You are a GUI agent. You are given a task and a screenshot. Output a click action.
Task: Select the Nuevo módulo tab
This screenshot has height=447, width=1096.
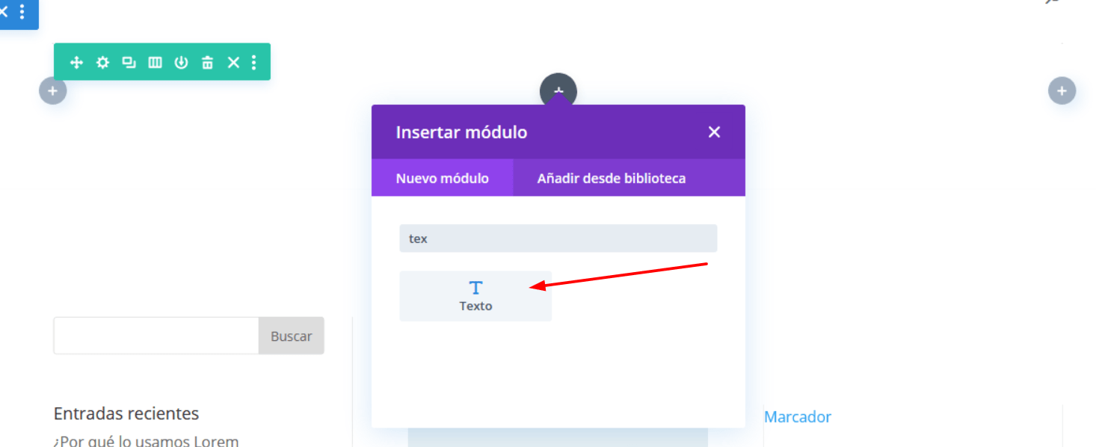pos(443,178)
